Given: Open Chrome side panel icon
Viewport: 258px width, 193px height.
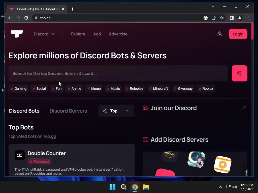Looking at the screenshot, I should click(x=232, y=18).
